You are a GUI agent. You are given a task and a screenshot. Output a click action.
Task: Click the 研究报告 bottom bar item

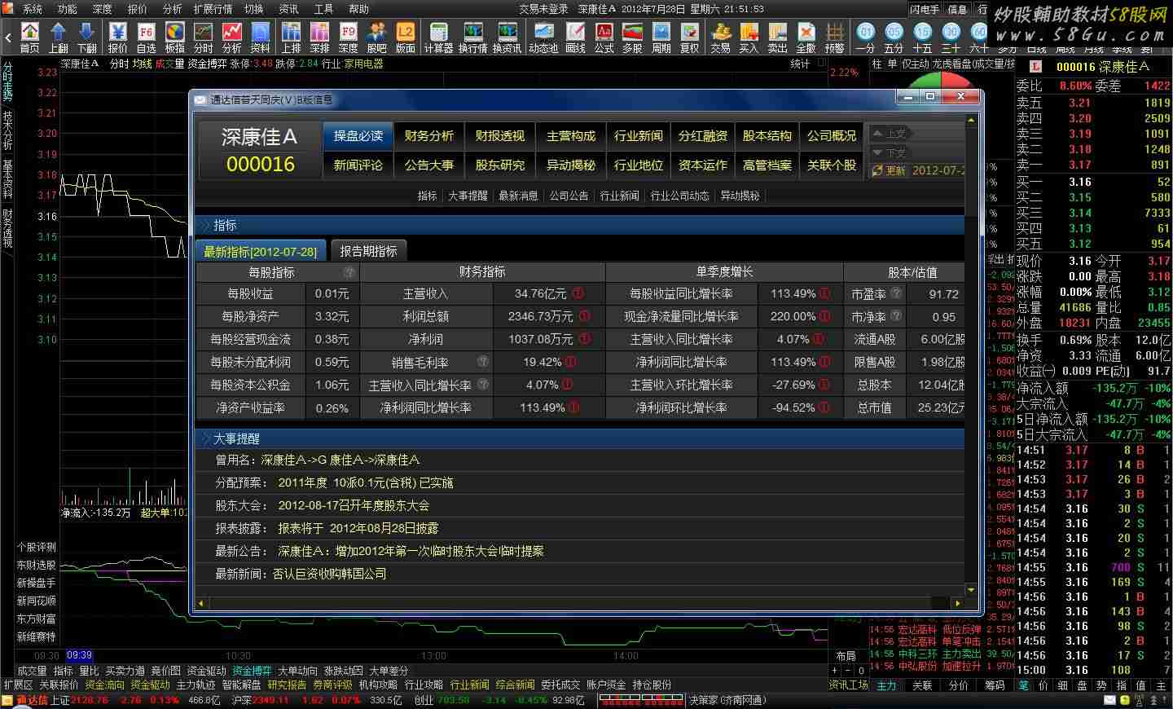click(287, 685)
